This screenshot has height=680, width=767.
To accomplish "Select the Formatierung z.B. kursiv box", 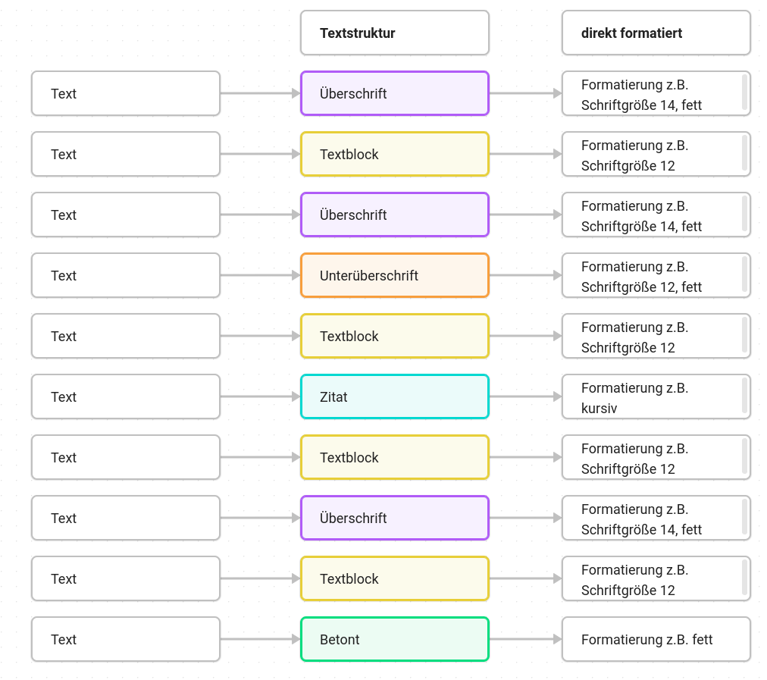I will coord(656,396).
